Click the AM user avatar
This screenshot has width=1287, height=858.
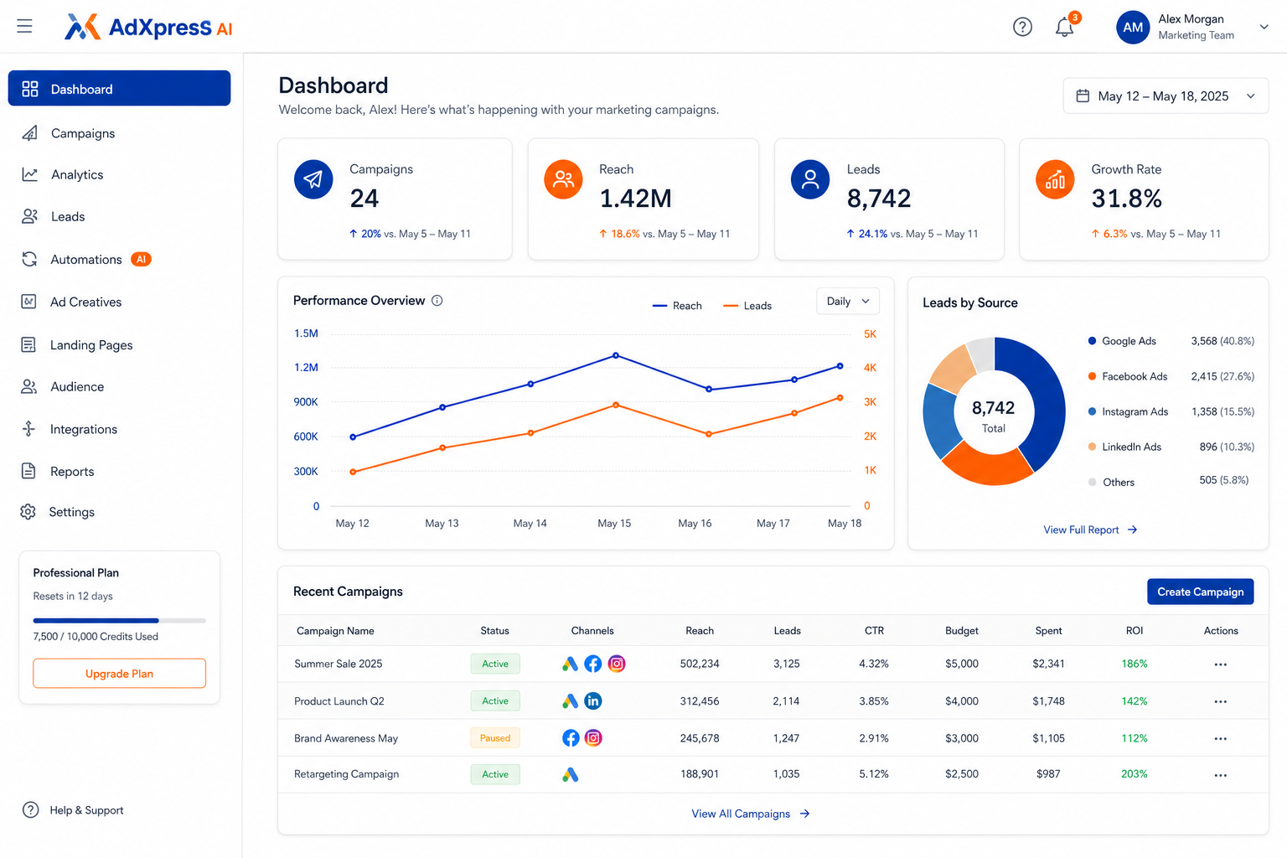(x=1133, y=27)
